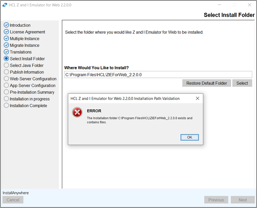This screenshot has height=208, width=257.
Task: Click the install path text field
Action: coord(158,75)
